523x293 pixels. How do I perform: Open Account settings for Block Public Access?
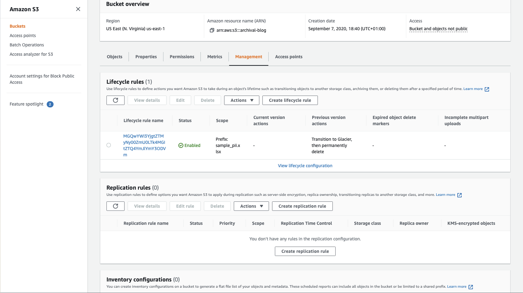tap(42, 79)
